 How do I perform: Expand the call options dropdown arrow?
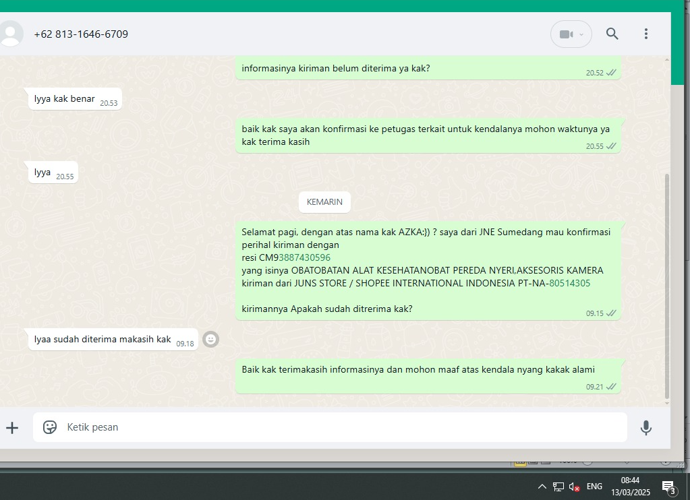click(581, 34)
